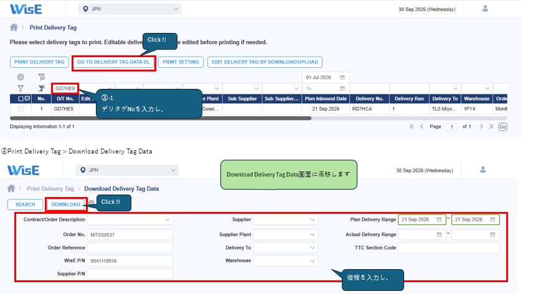Viewport: 533px width, 294px height.
Task: Expand filter dropdown above Warehouse column
Action: [487, 89]
